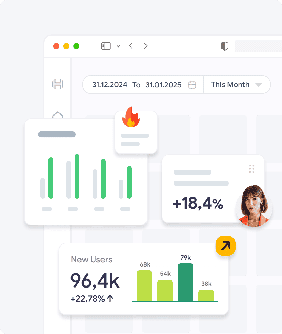
Task: Expand the forward navigation chevron
Action: pos(145,46)
